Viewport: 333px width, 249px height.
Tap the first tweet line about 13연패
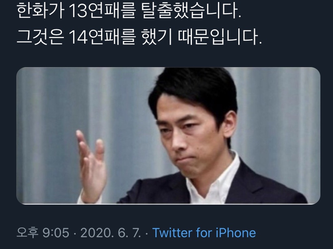[129, 11]
